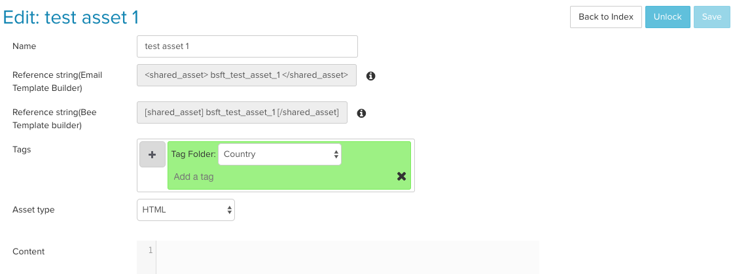Remove the Country tag folder with X
This screenshot has height=274, width=733.
tap(401, 176)
